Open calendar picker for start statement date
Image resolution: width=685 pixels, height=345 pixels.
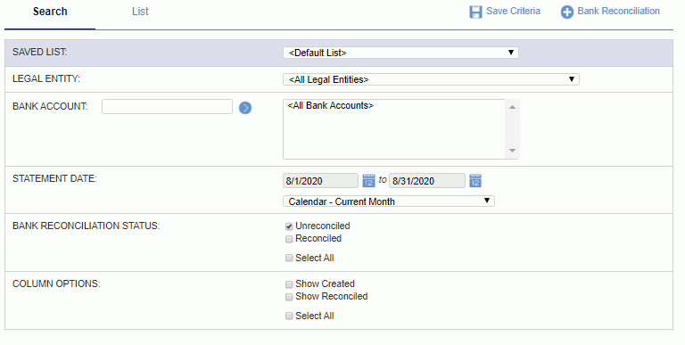coord(368,181)
